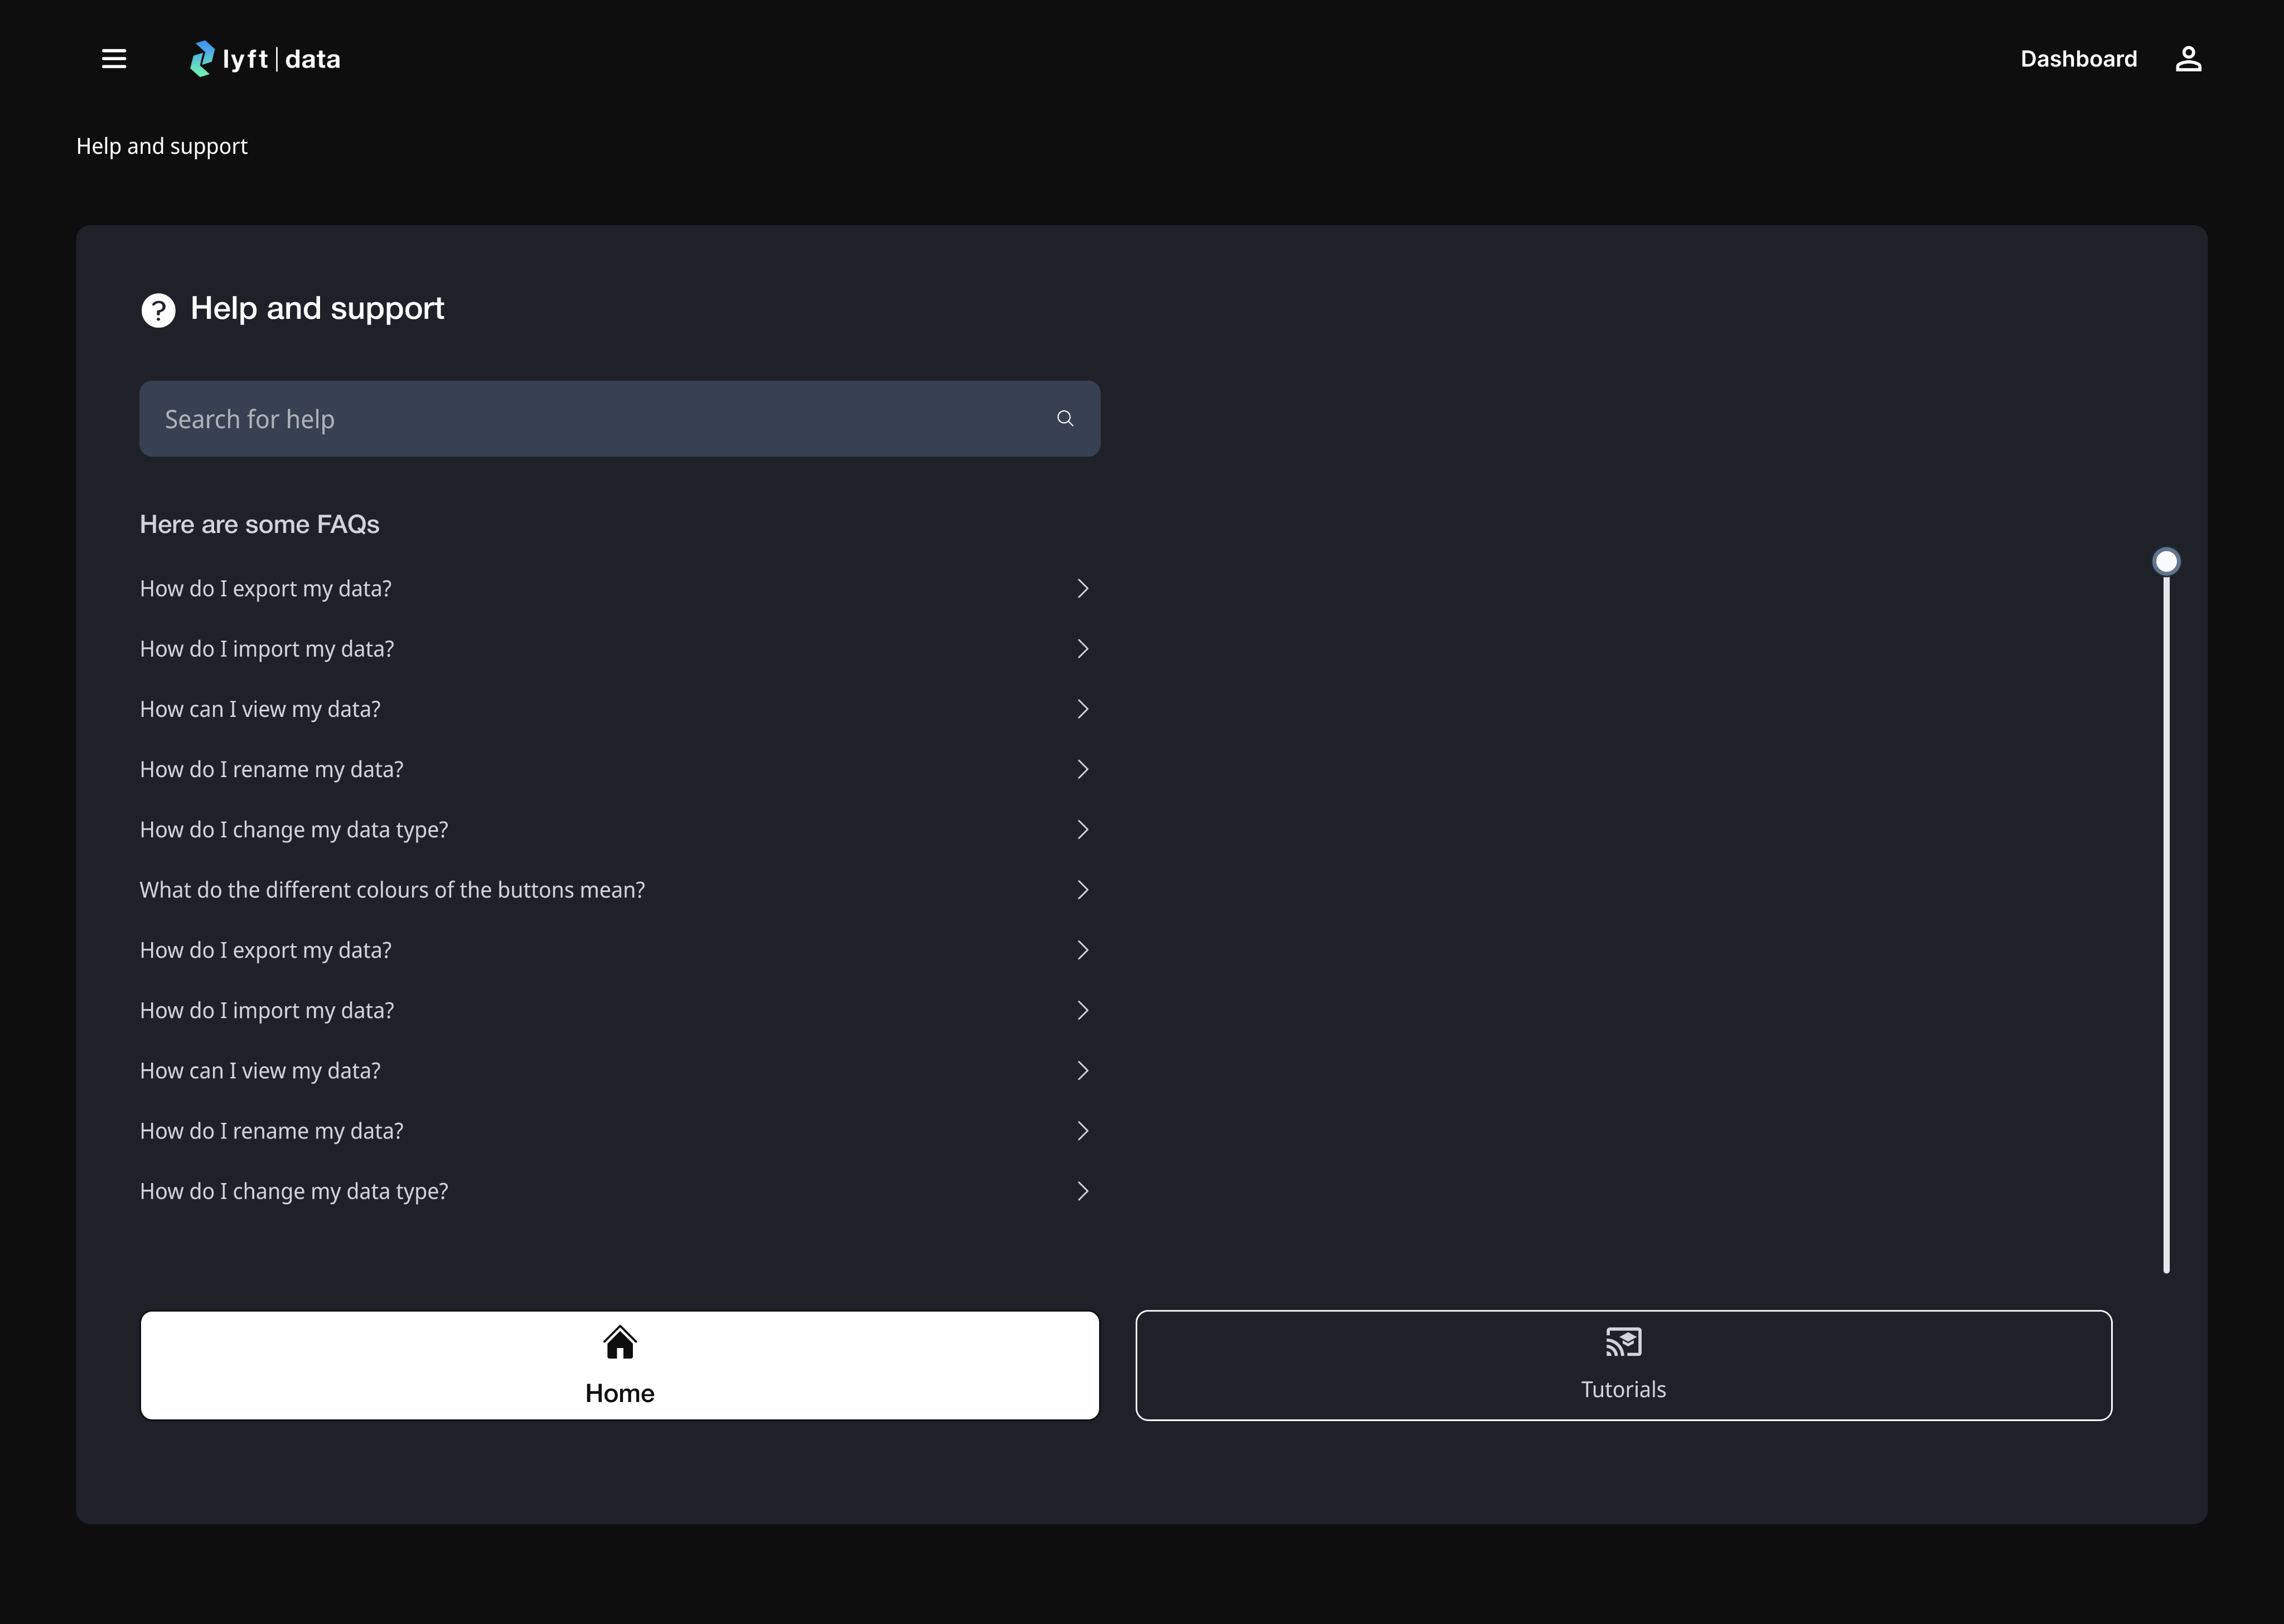Click the Help and support breadcrumb

(x=162, y=146)
